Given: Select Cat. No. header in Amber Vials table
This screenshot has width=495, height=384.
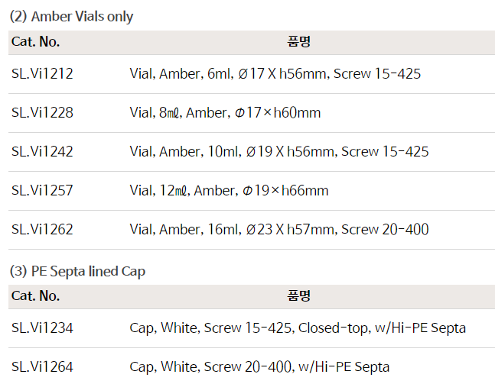Looking at the screenshot, I should click(35, 42).
